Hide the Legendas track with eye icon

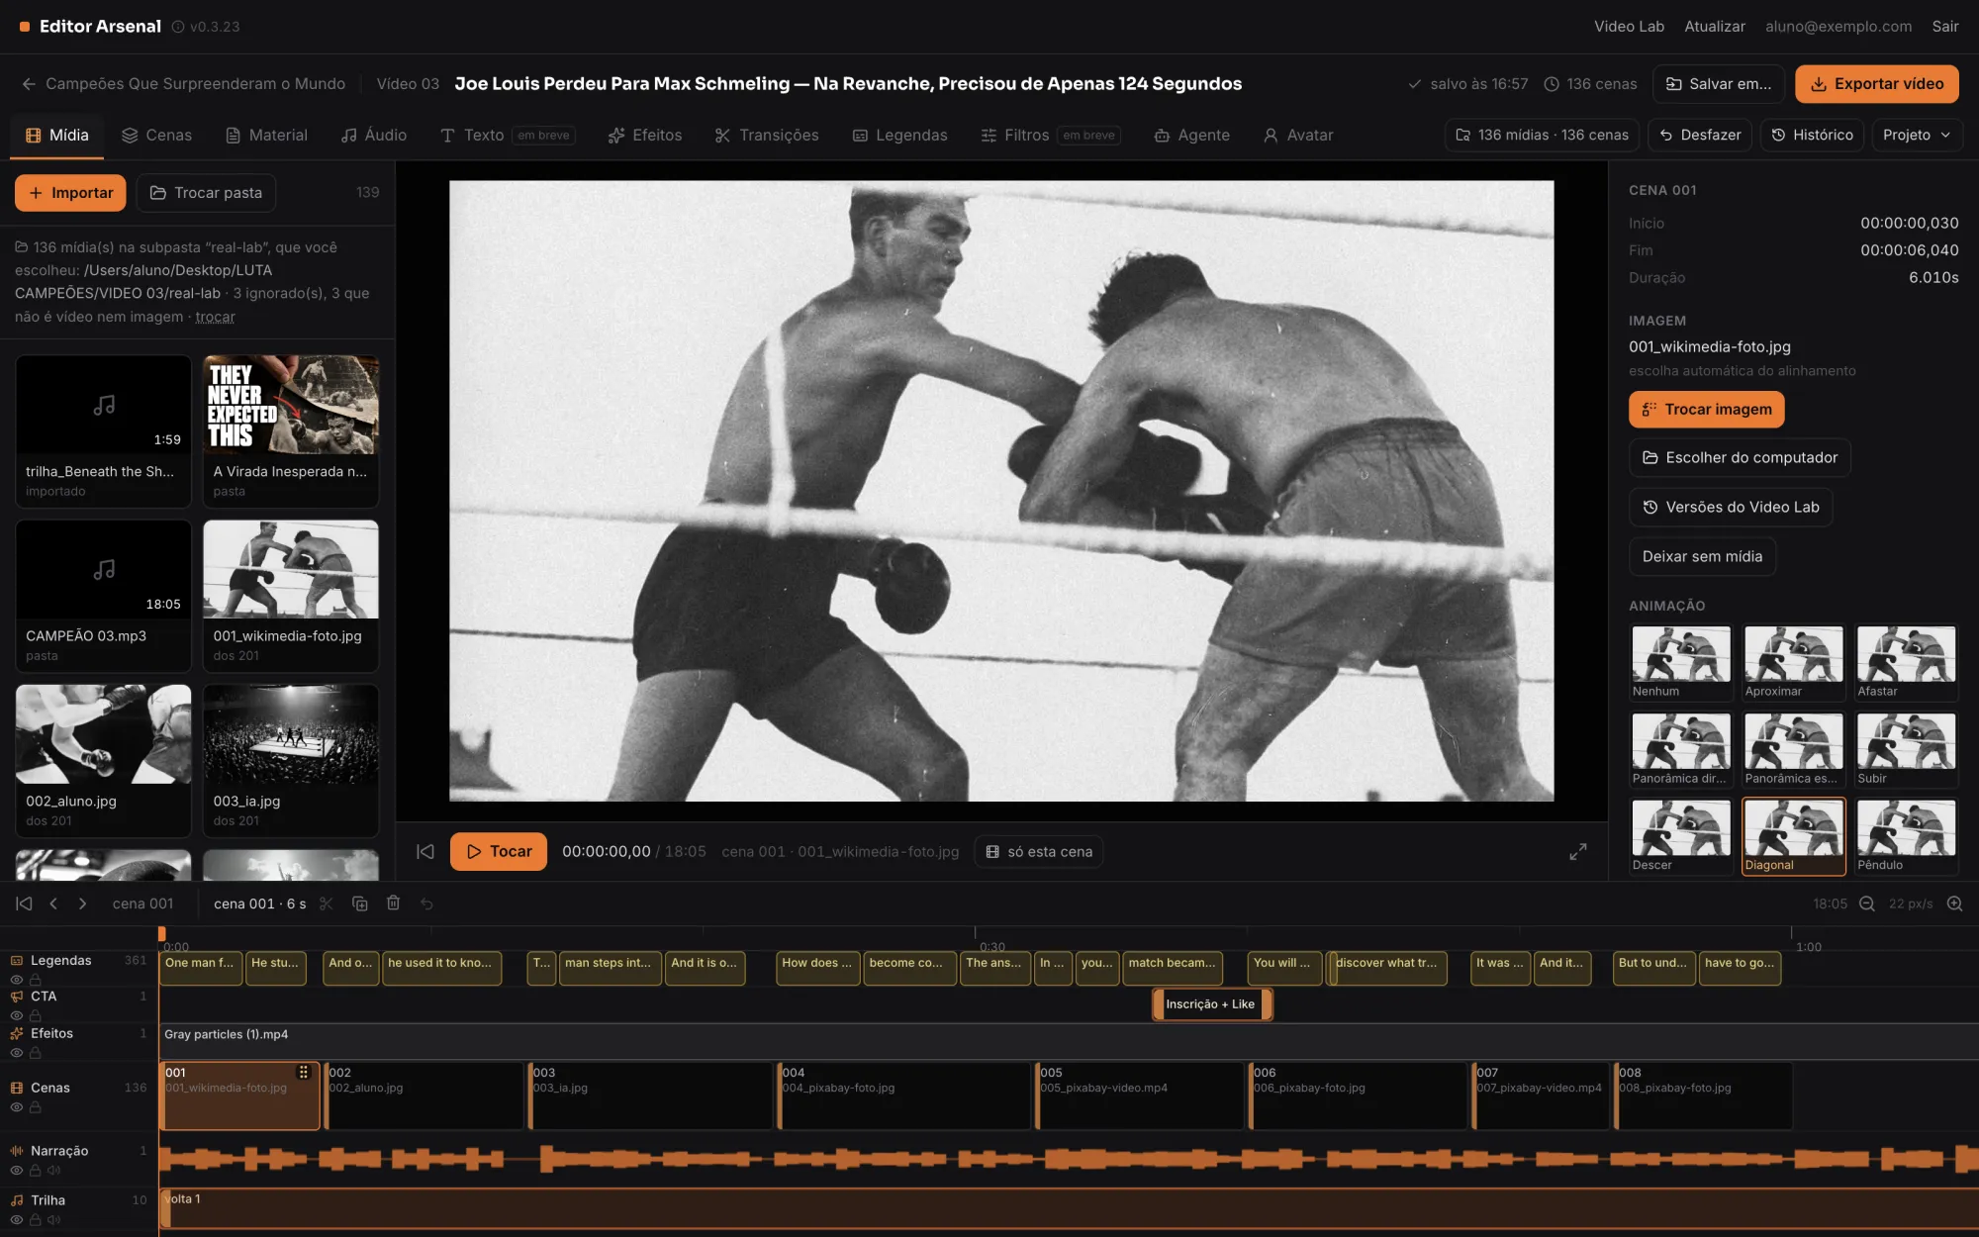[17, 980]
